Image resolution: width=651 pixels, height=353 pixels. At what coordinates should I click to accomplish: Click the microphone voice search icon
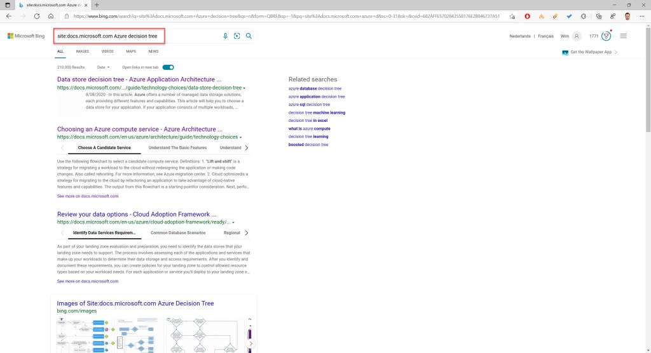225,36
